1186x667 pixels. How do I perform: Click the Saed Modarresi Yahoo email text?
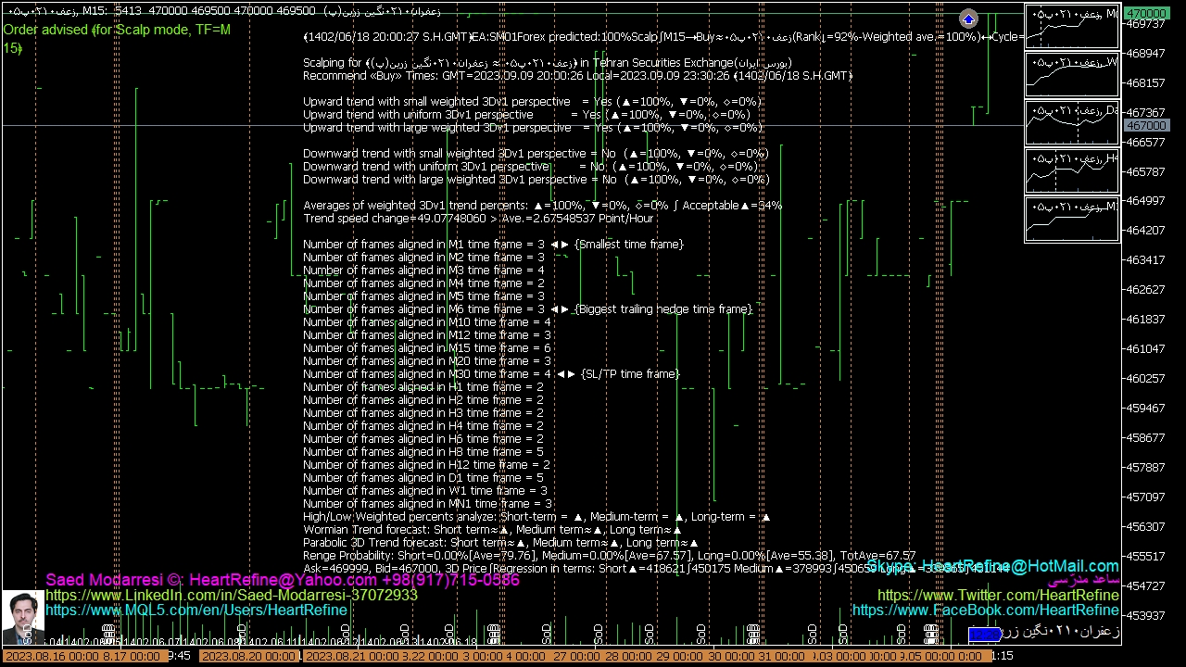pos(283,580)
